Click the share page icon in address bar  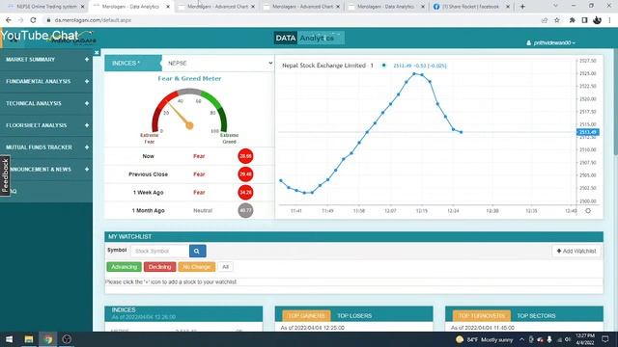point(545,20)
